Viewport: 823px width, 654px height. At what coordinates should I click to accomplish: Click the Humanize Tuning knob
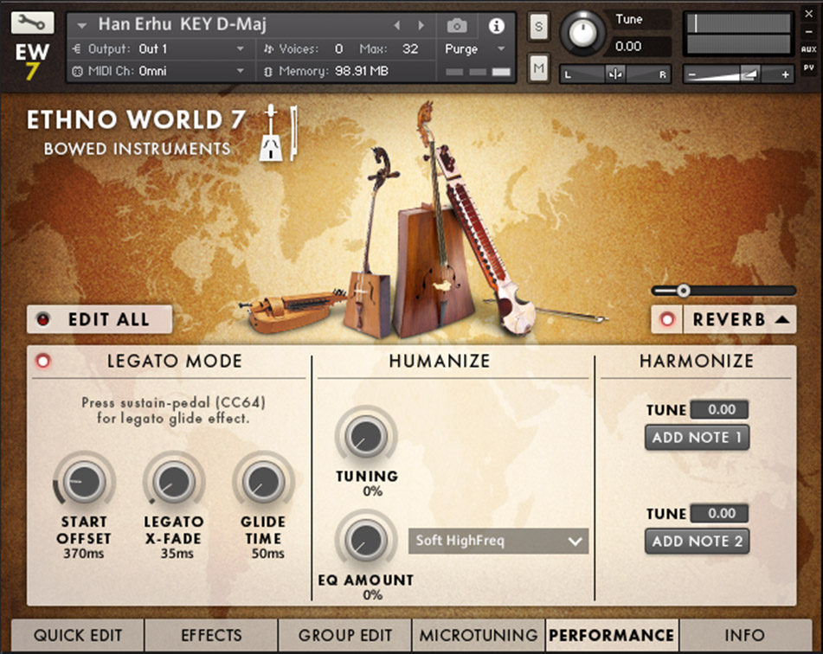[x=366, y=436]
